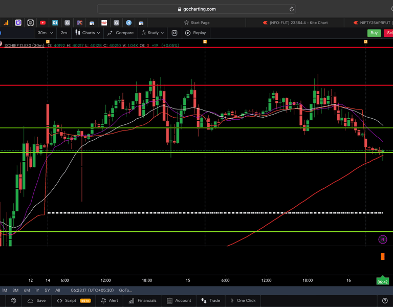Click GoTo... date link

[125, 290]
